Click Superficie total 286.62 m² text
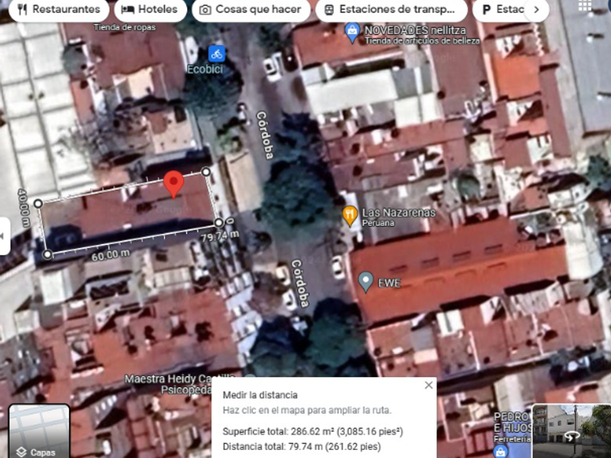 coord(313,432)
